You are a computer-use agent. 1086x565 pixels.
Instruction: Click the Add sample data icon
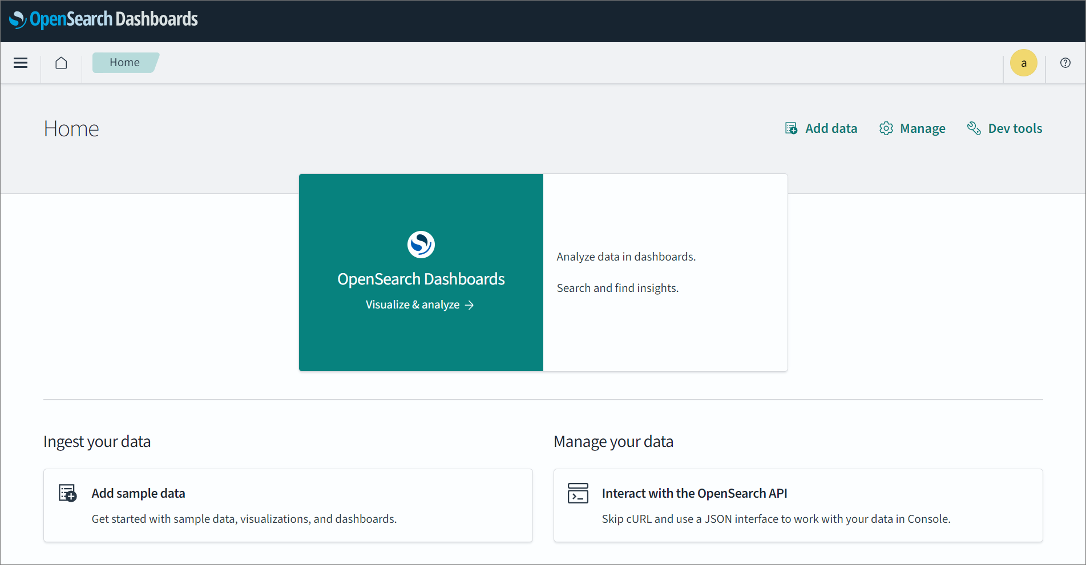tap(67, 493)
